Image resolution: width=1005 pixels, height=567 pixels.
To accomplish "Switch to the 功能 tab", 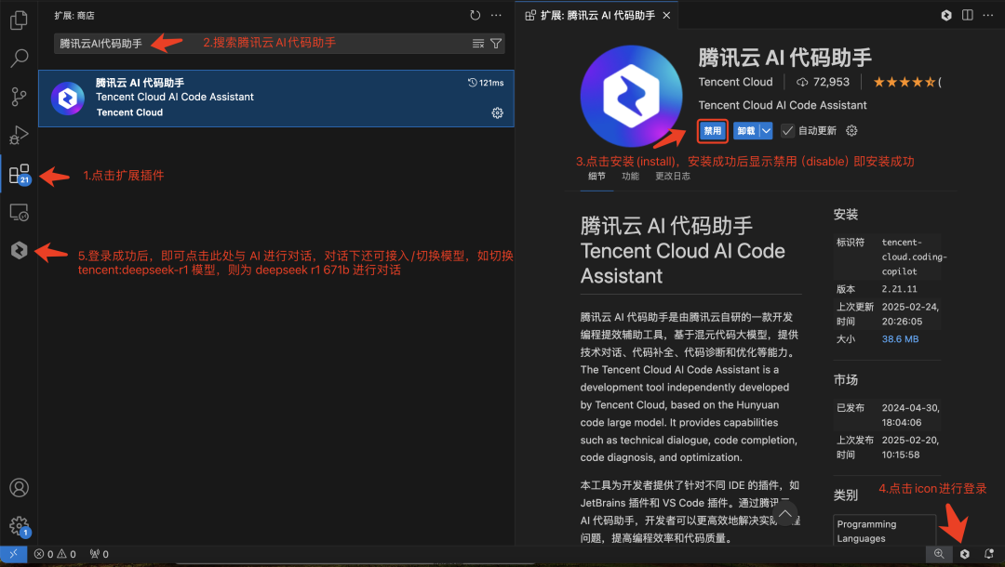I will (630, 177).
